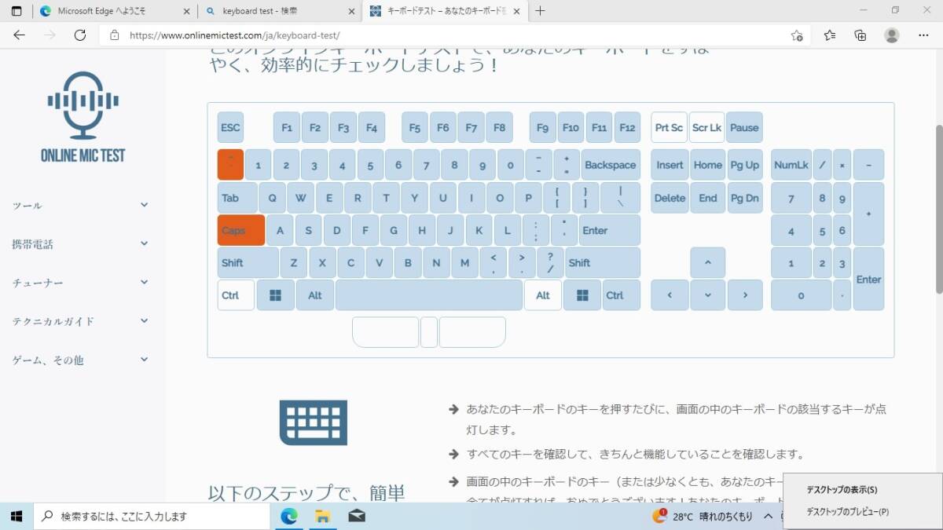Click the left arrow key on keyboard
This screenshot has width=943, height=530.
point(670,295)
